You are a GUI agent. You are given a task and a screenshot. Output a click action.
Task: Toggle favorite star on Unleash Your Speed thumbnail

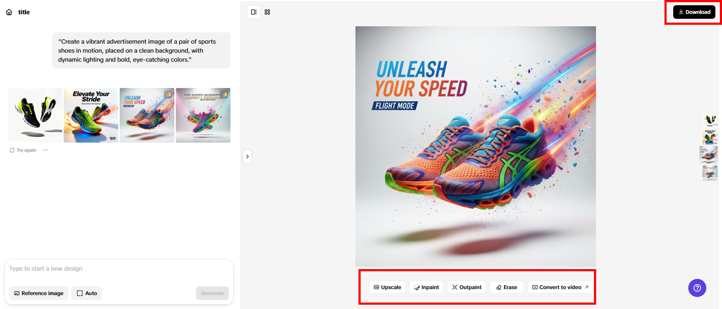coord(169,94)
